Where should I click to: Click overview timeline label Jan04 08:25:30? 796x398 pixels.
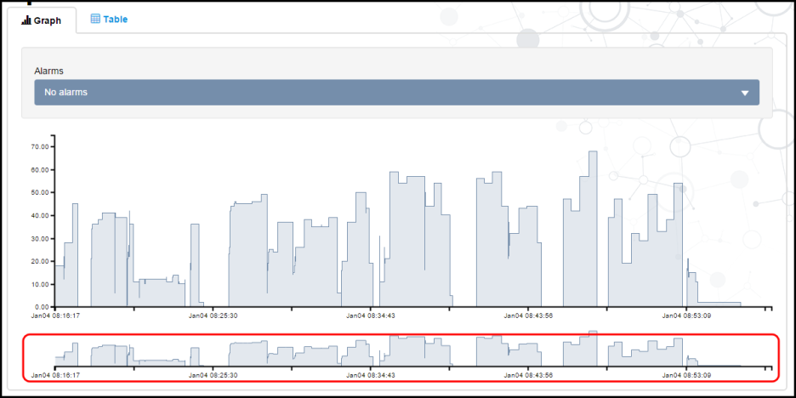[213, 376]
